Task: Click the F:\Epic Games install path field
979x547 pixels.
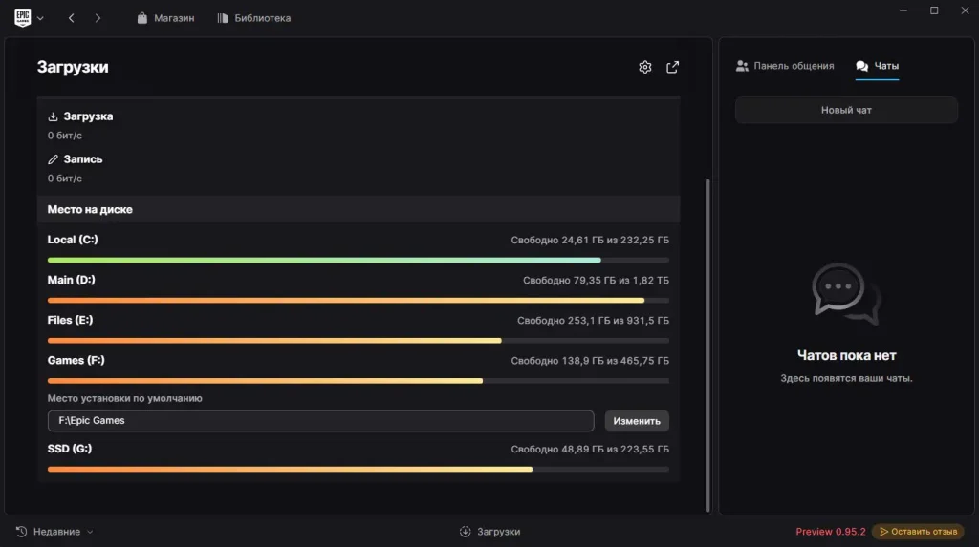Action: pos(320,421)
